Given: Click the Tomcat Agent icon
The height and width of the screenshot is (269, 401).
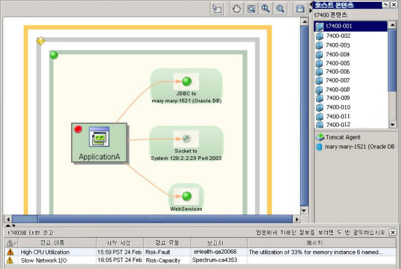Looking at the screenshot, I should point(320,137).
